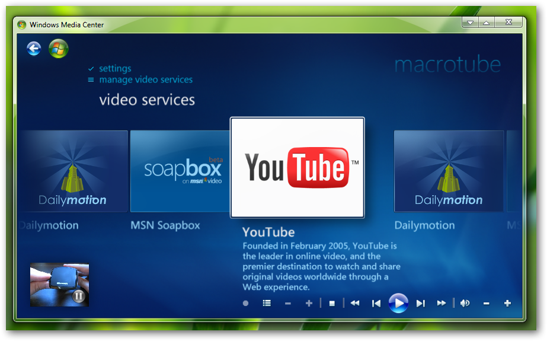Open manage video services
Image resolution: width=547 pixels, height=341 pixels.
pyautogui.click(x=146, y=79)
